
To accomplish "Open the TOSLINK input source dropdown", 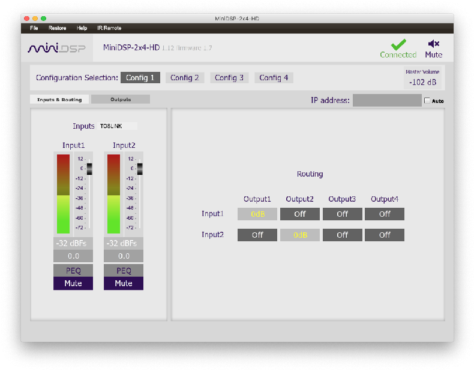I will tap(118, 126).
